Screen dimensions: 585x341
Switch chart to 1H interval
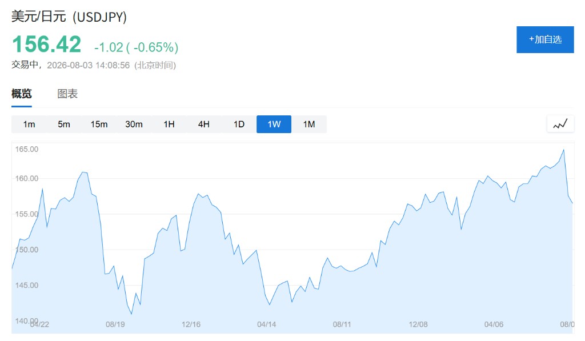pyautogui.click(x=169, y=125)
